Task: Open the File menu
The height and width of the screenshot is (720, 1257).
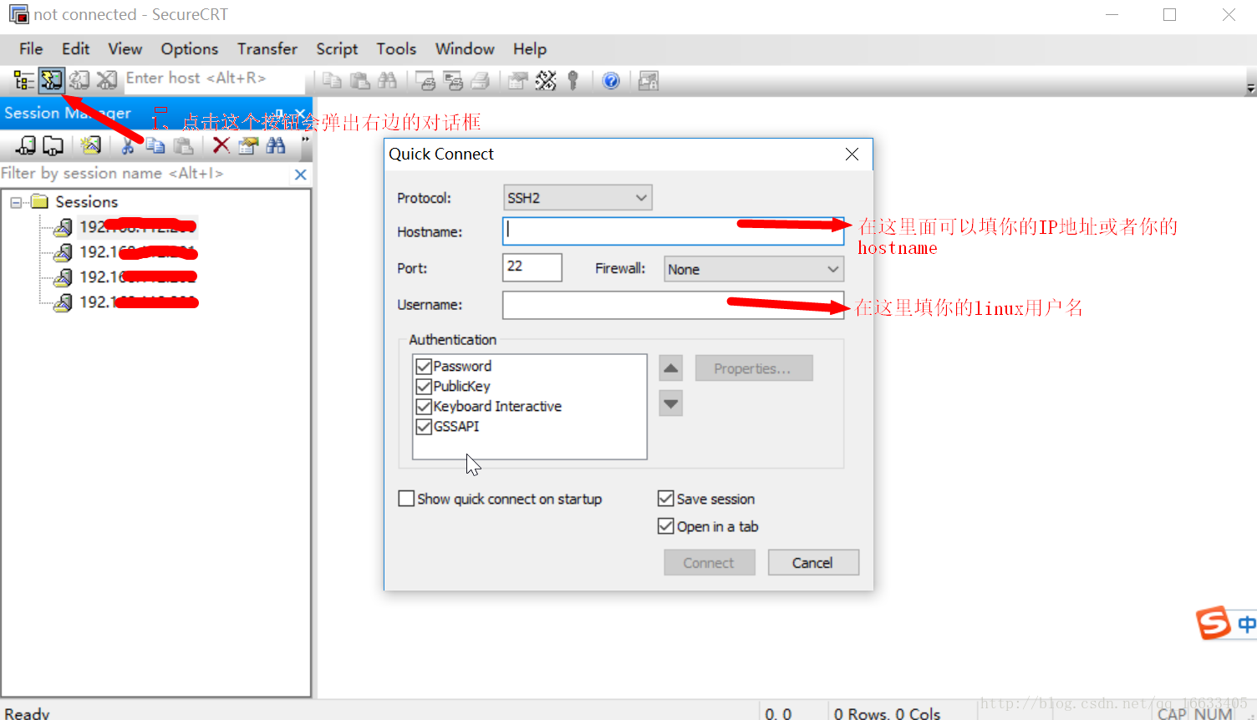Action: tap(31, 49)
